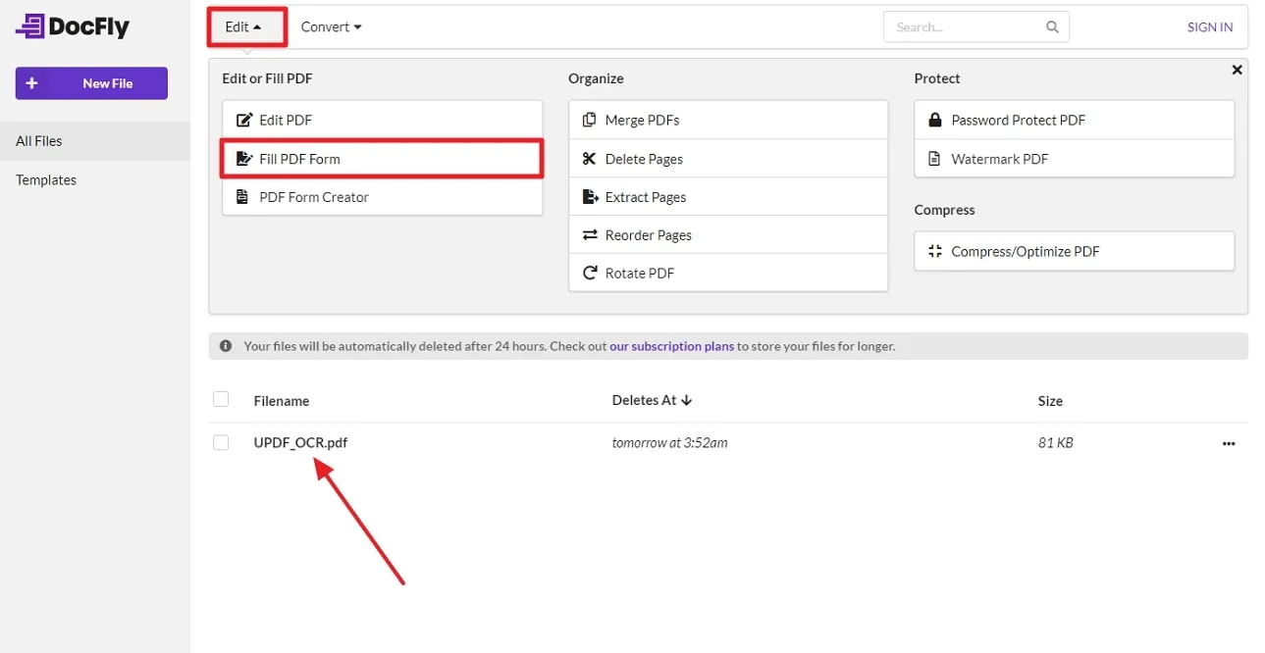Click the New File button
This screenshot has width=1265, height=653.
click(90, 83)
